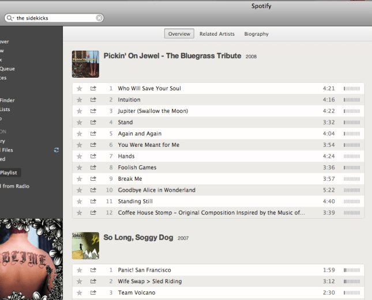Click the So Long, Soggy Dog album cover
Viewport: 372px width, 300px height.
click(x=85, y=245)
